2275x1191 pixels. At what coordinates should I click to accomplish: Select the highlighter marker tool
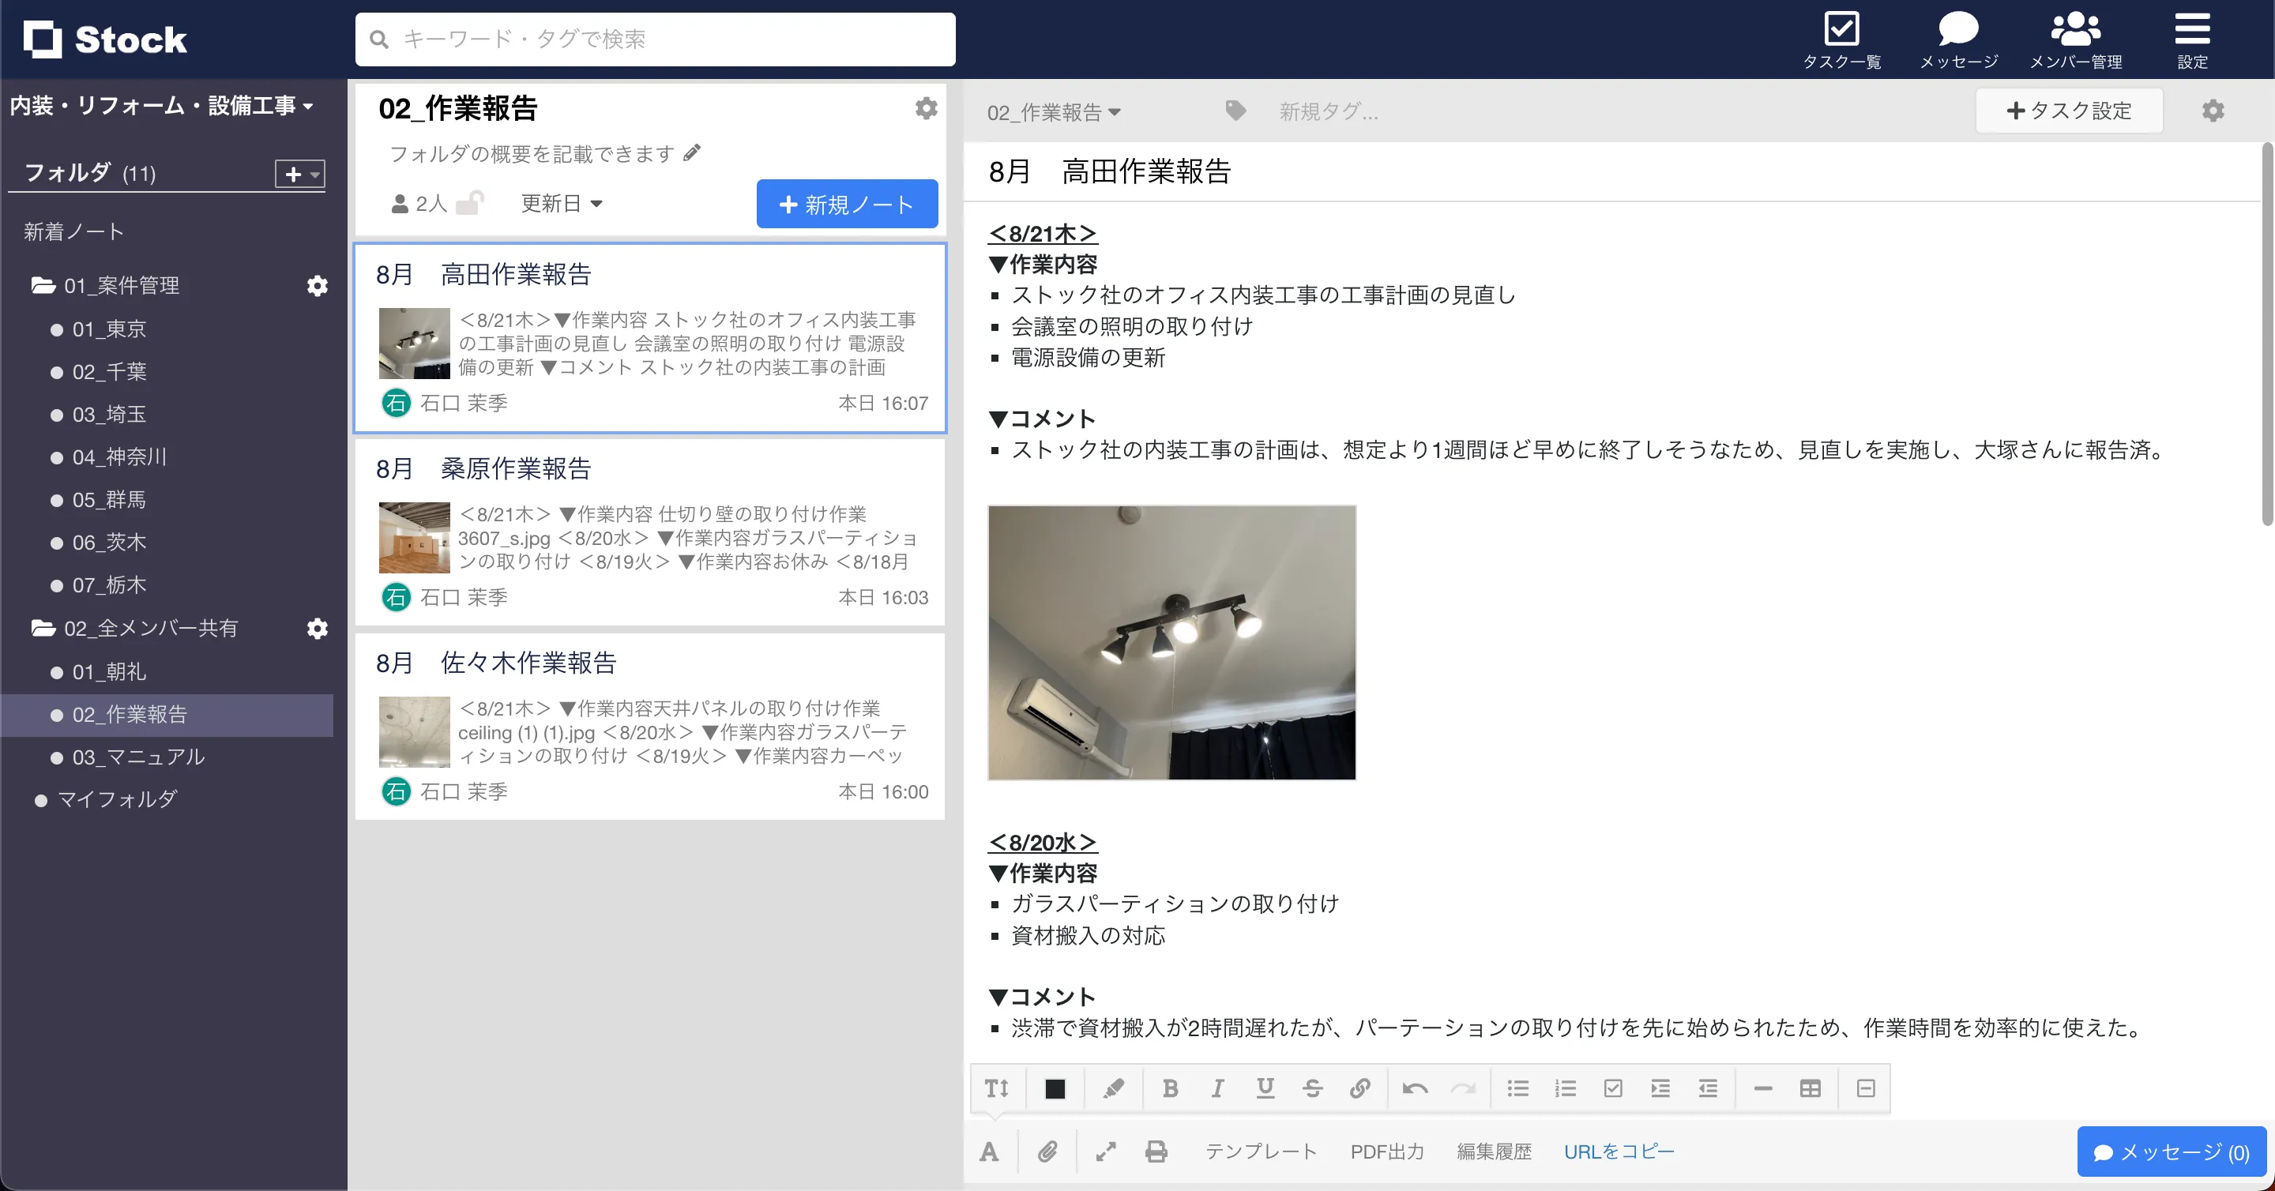1113,1088
